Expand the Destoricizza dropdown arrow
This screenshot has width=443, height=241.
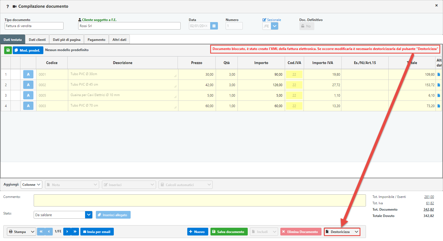tap(357, 232)
